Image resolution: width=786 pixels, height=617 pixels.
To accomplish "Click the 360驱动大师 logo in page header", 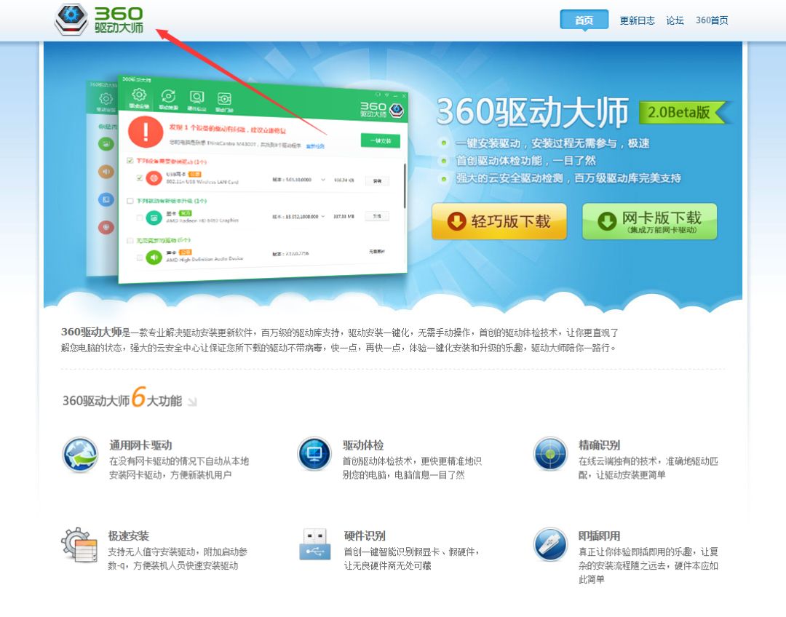I will tap(99, 20).
